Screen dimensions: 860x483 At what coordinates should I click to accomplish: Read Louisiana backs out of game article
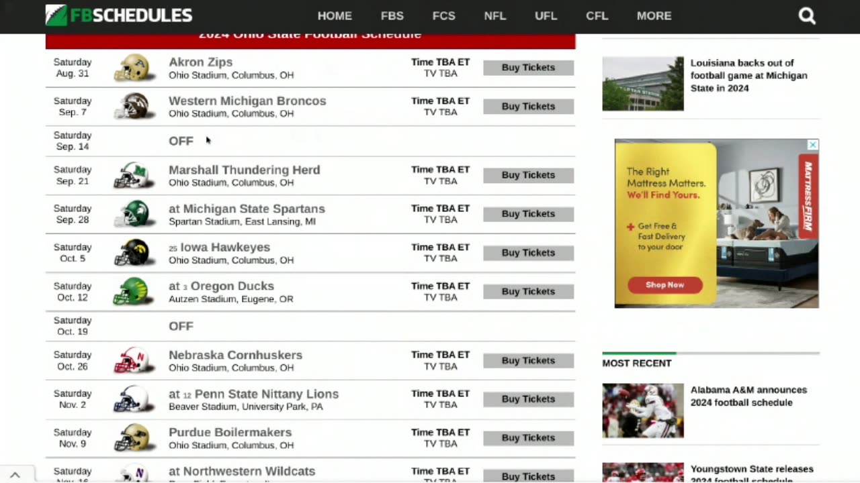(748, 75)
